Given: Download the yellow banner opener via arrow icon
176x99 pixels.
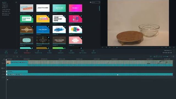Looking at the screenshot, I should click(48, 16).
